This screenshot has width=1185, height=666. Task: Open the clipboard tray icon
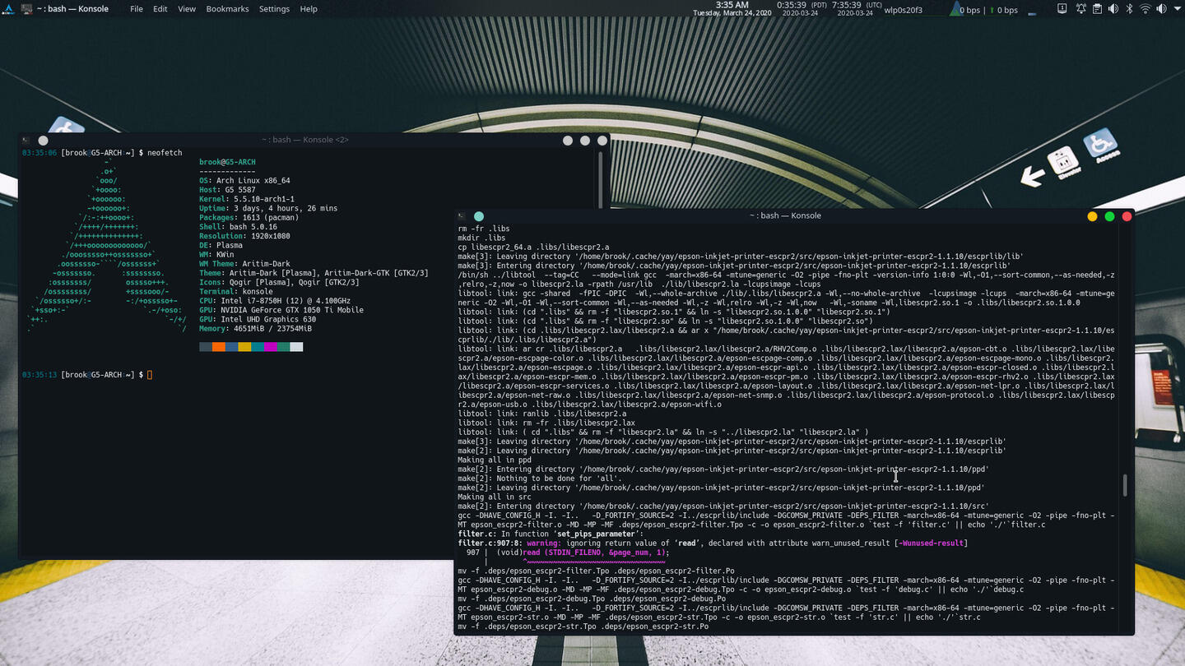[x=1097, y=9]
